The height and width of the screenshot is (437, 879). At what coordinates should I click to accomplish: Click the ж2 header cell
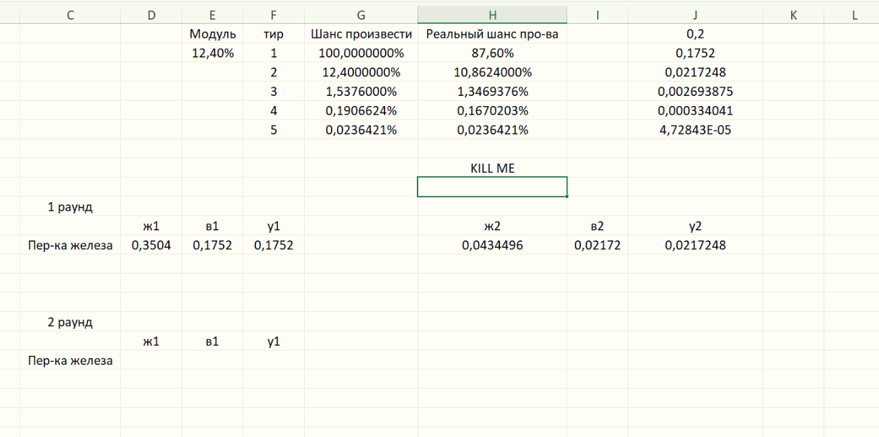click(x=493, y=226)
